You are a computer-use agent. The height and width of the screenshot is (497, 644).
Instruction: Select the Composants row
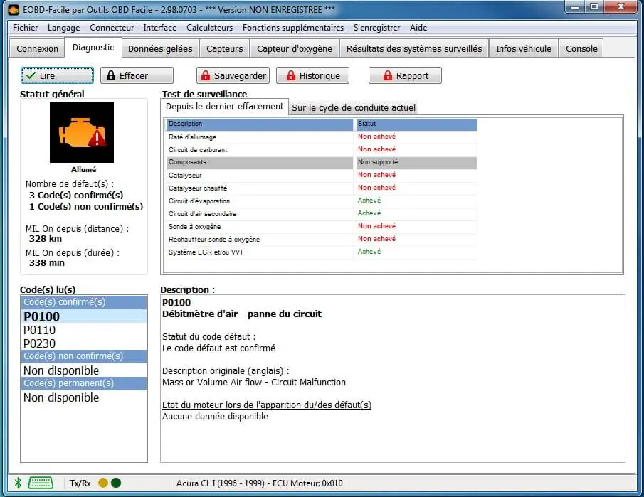pos(322,163)
